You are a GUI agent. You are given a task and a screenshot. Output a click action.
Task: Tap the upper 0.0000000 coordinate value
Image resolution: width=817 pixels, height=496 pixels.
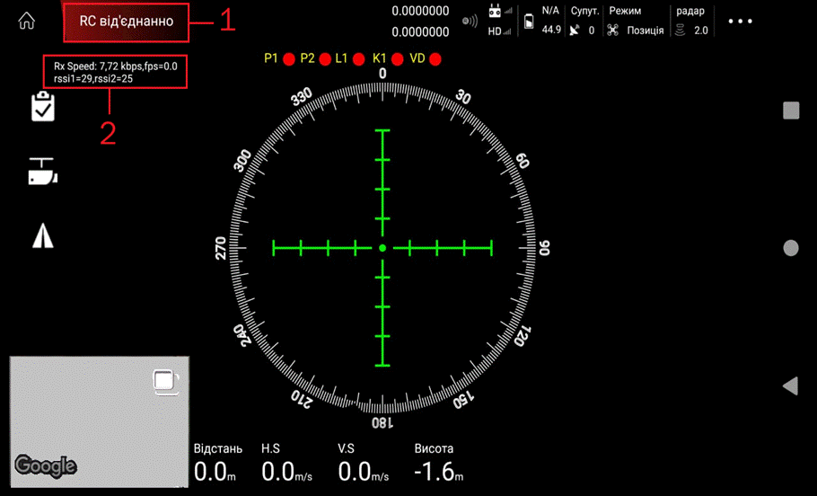click(420, 11)
